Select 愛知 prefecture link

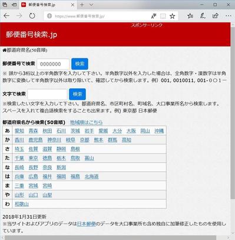(19, 131)
